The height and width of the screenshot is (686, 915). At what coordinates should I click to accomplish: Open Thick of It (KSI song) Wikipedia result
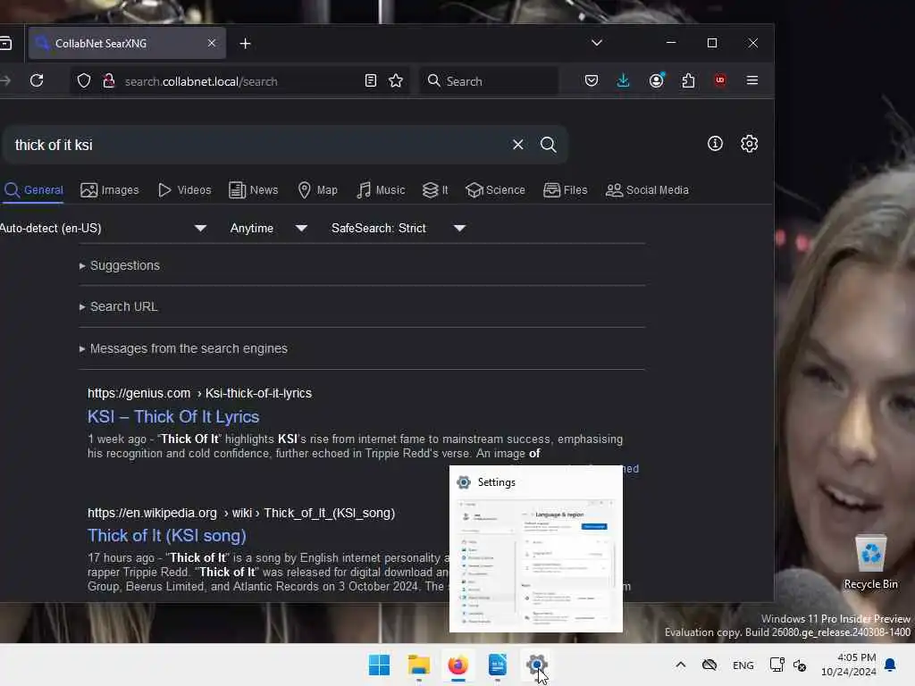coord(167,536)
